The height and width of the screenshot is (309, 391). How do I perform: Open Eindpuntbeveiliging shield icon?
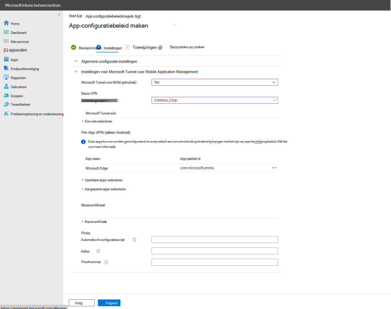click(6, 68)
